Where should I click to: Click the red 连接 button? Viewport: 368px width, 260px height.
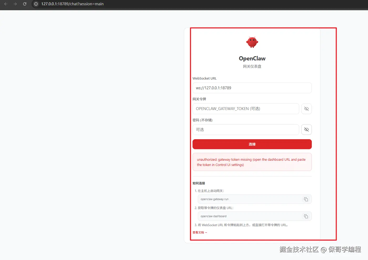point(252,144)
